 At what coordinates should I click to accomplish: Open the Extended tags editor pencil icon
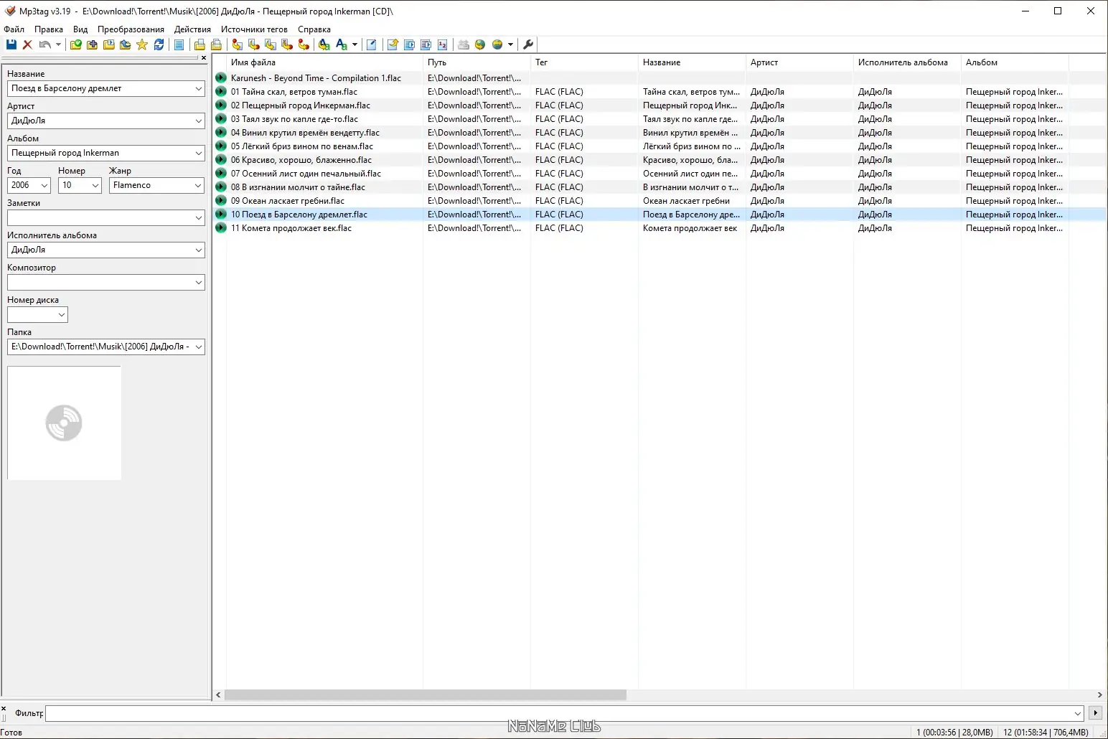click(372, 44)
